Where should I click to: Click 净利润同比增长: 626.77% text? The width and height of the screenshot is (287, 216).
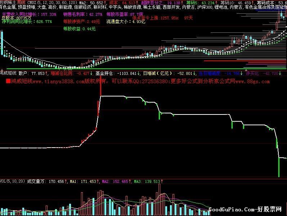pos(27,22)
